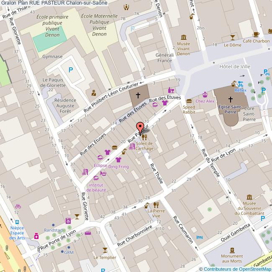Click the Le Templier café icon
This screenshot has width=272, height=272.
pos(105,251)
